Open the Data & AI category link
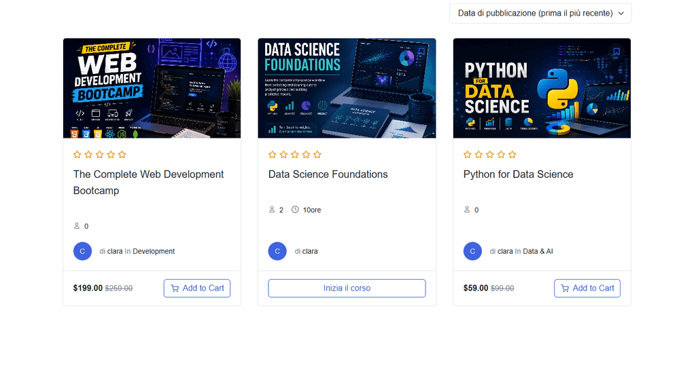Viewport: 696px width, 374px height. click(x=538, y=251)
